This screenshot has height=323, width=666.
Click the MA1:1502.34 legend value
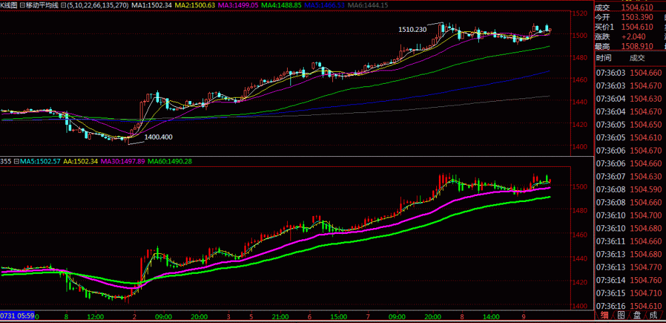click(x=152, y=5)
